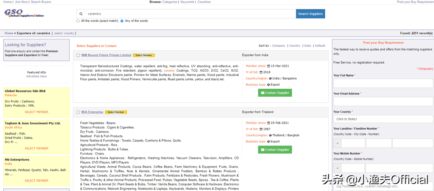The height and width of the screenshot is (191, 434).
Task: Click the search magnifier icon in search box
Action: click(81, 14)
